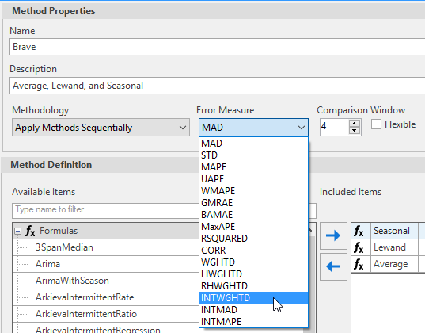Pick BAMAE from the list
This screenshot has height=333, width=425.
click(x=253, y=215)
